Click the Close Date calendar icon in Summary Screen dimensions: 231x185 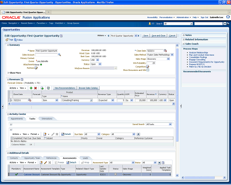tap(165, 51)
